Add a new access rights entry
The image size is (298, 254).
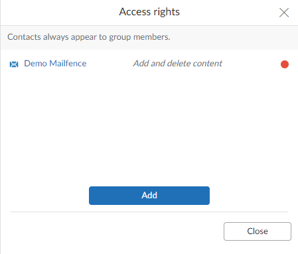pos(149,196)
